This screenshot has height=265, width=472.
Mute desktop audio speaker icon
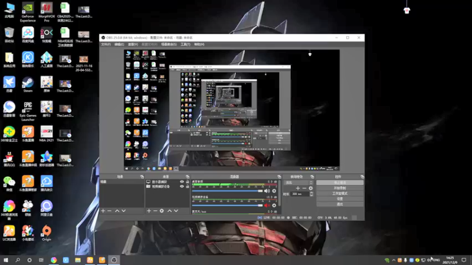click(x=267, y=191)
